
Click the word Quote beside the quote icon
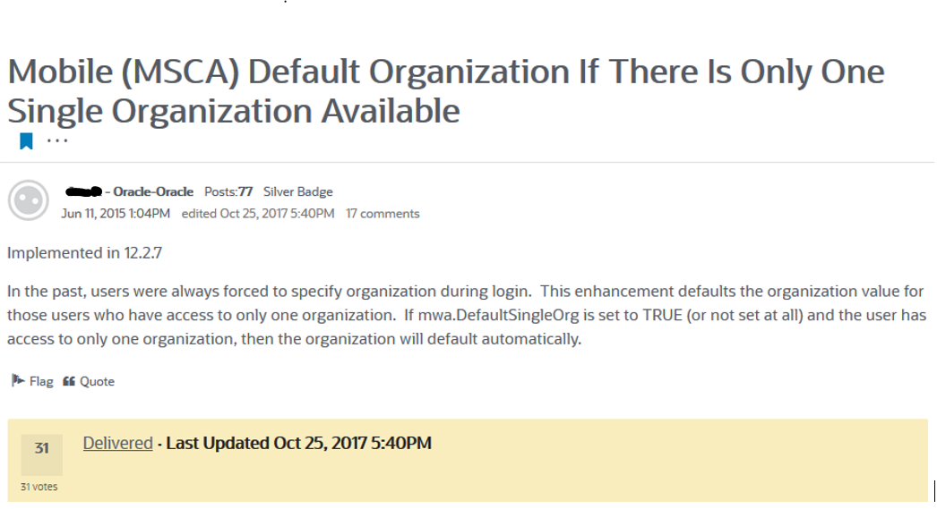[x=97, y=381]
